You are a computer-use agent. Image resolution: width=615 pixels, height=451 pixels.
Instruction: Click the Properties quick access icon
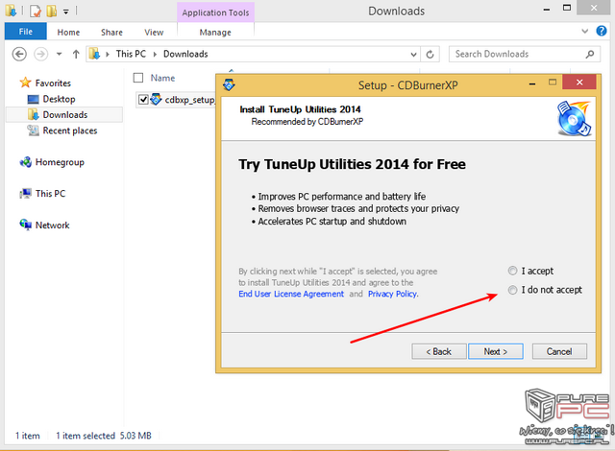click(x=36, y=11)
